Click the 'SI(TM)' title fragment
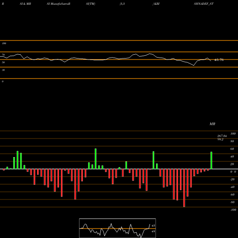 90,4
